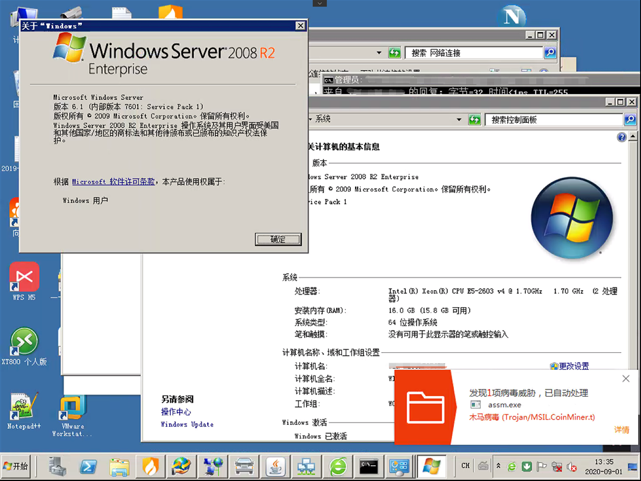641x481 pixels.
Task: Click the keyboard input method tray icon
Action: pos(483,466)
